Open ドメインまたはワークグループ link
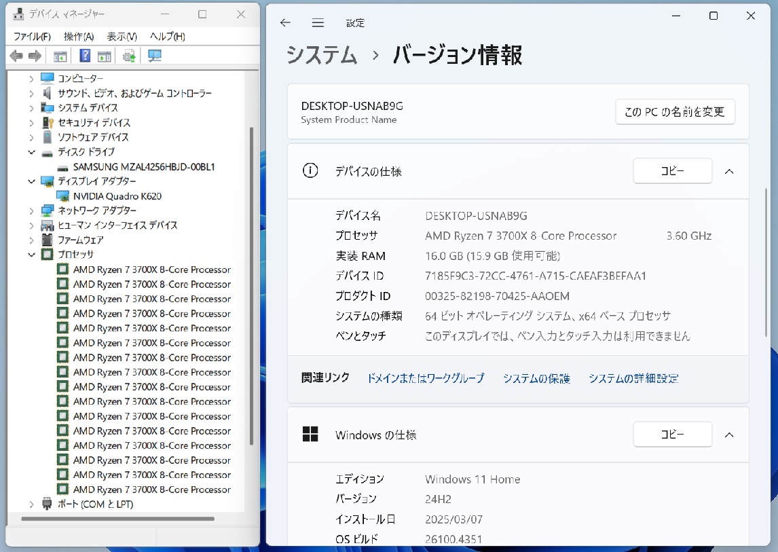Image resolution: width=778 pixels, height=552 pixels. tap(426, 378)
